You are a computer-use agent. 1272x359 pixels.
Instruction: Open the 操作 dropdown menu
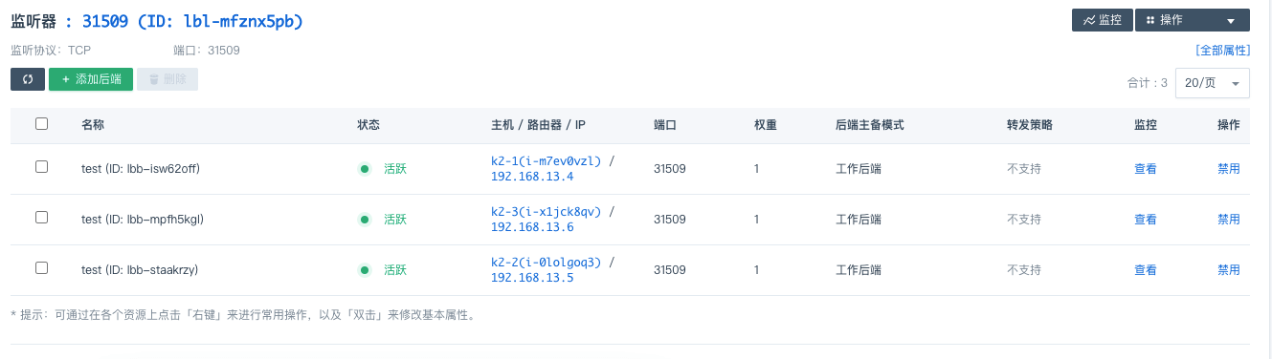click(x=1192, y=20)
